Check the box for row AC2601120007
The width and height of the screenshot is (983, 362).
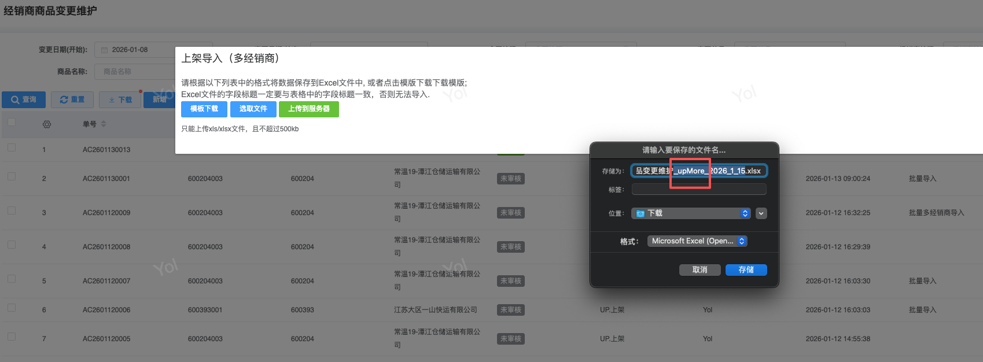[12, 279]
